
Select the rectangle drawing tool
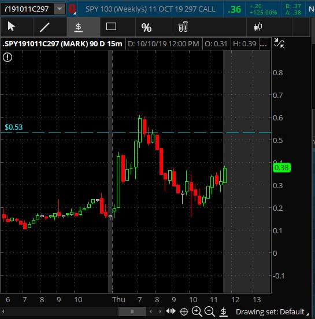coord(111,27)
